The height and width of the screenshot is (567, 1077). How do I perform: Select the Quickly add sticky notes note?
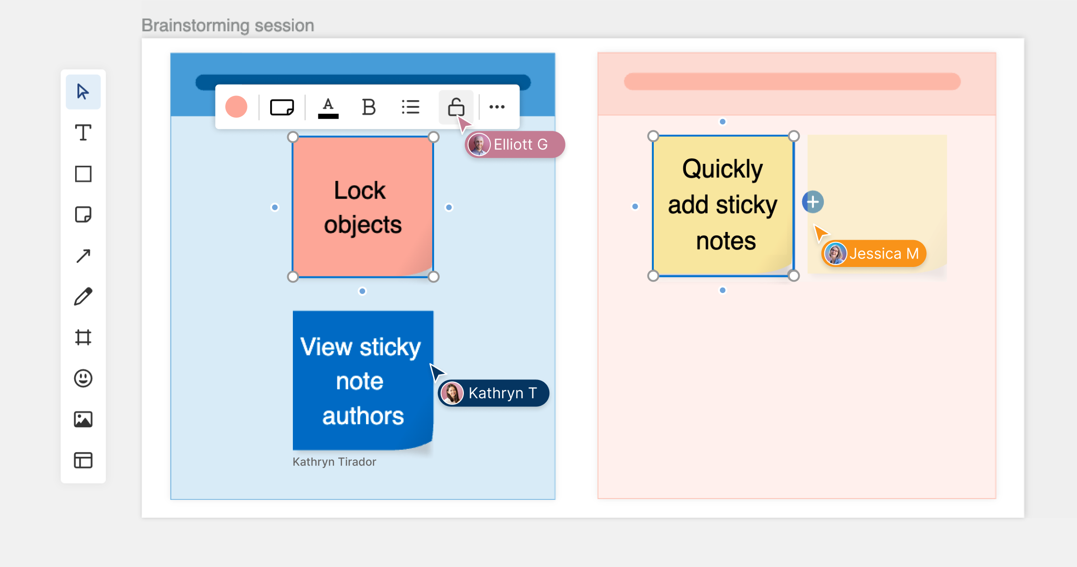click(x=723, y=205)
